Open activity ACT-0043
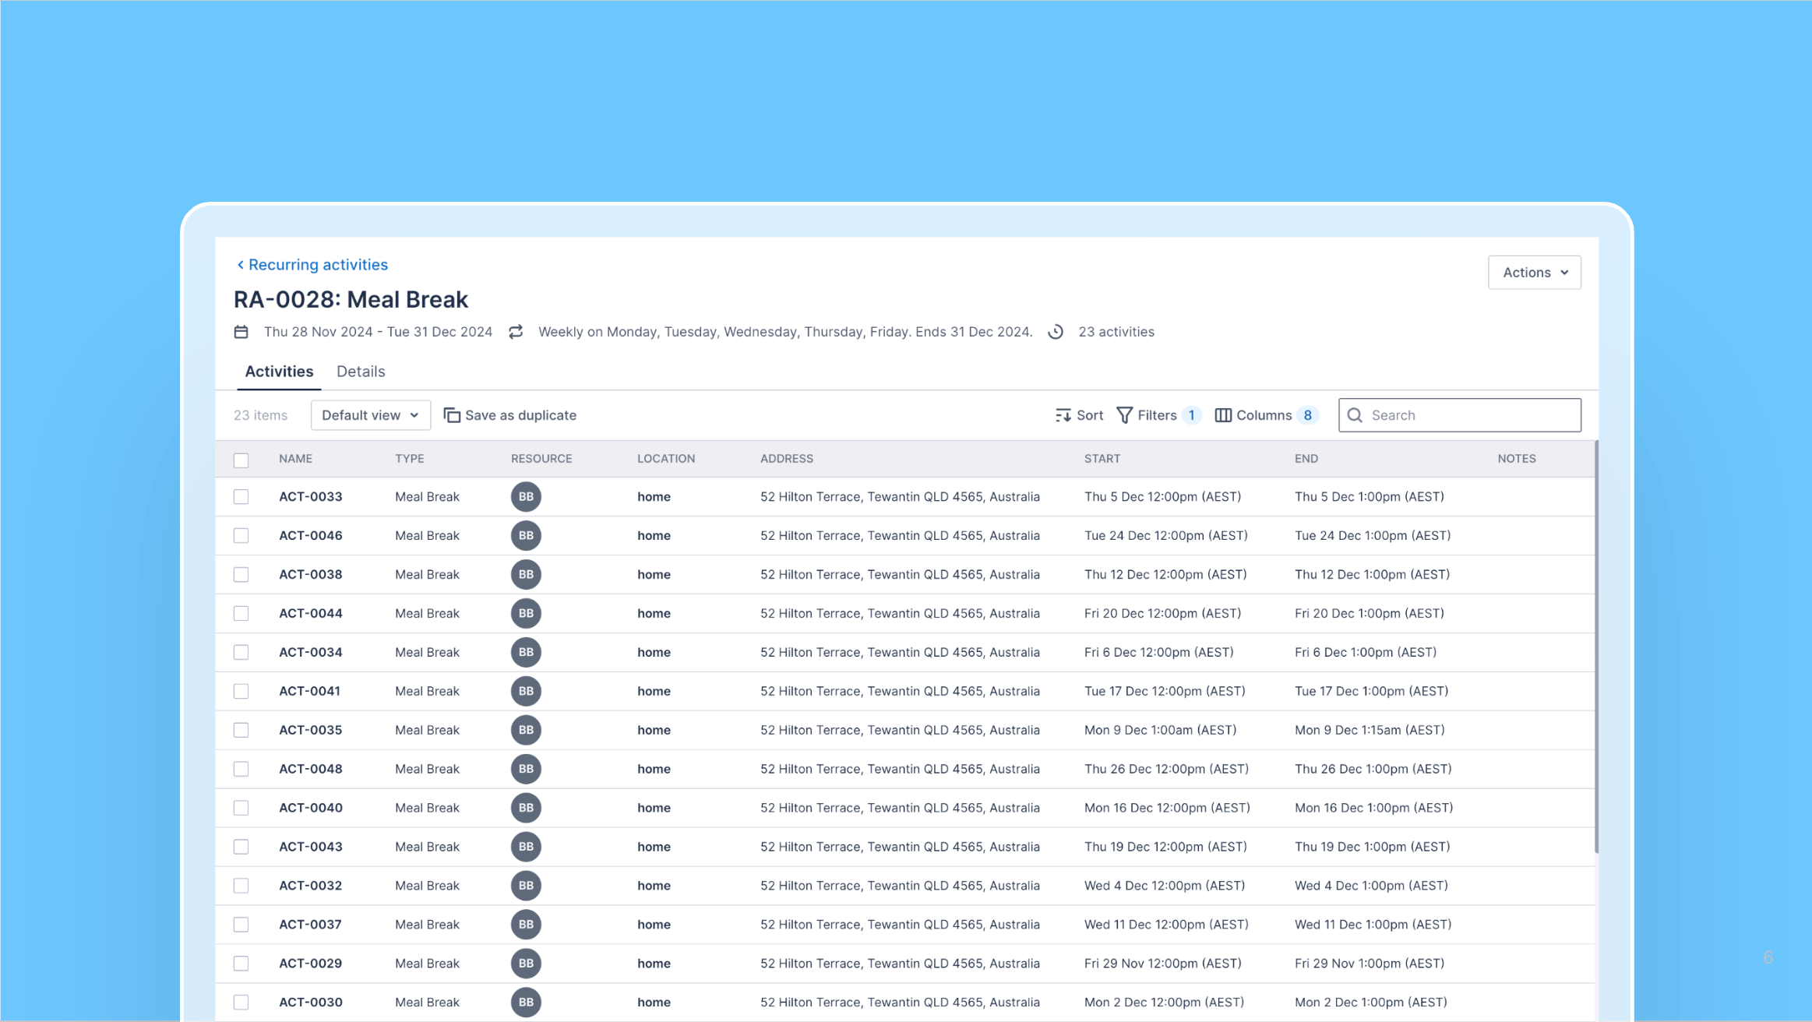This screenshot has height=1022, width=1812. coord(311,847)
